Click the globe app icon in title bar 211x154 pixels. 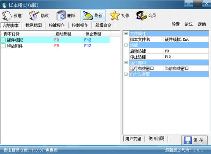click(5, 5)
